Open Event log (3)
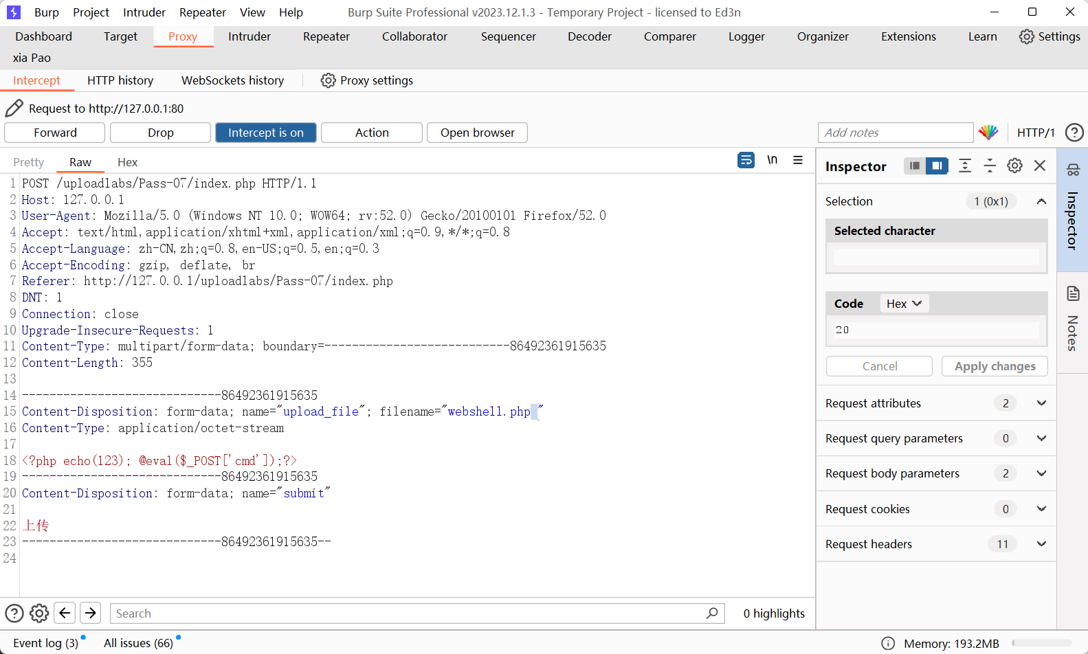Image resolution: width=1088 pixels, height=654 pixels. click(x=46, y=643)
